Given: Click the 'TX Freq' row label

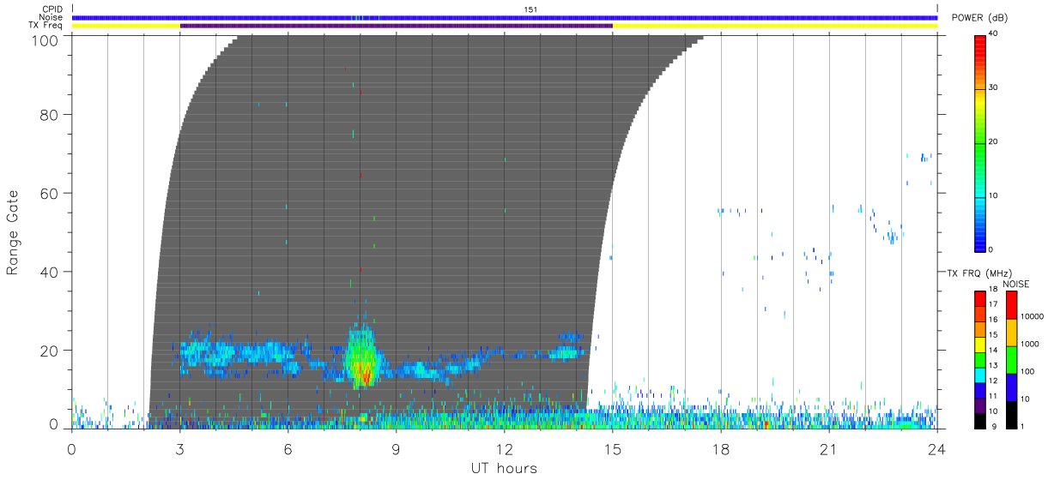Looking at the screenshot, I should [46, 26].
